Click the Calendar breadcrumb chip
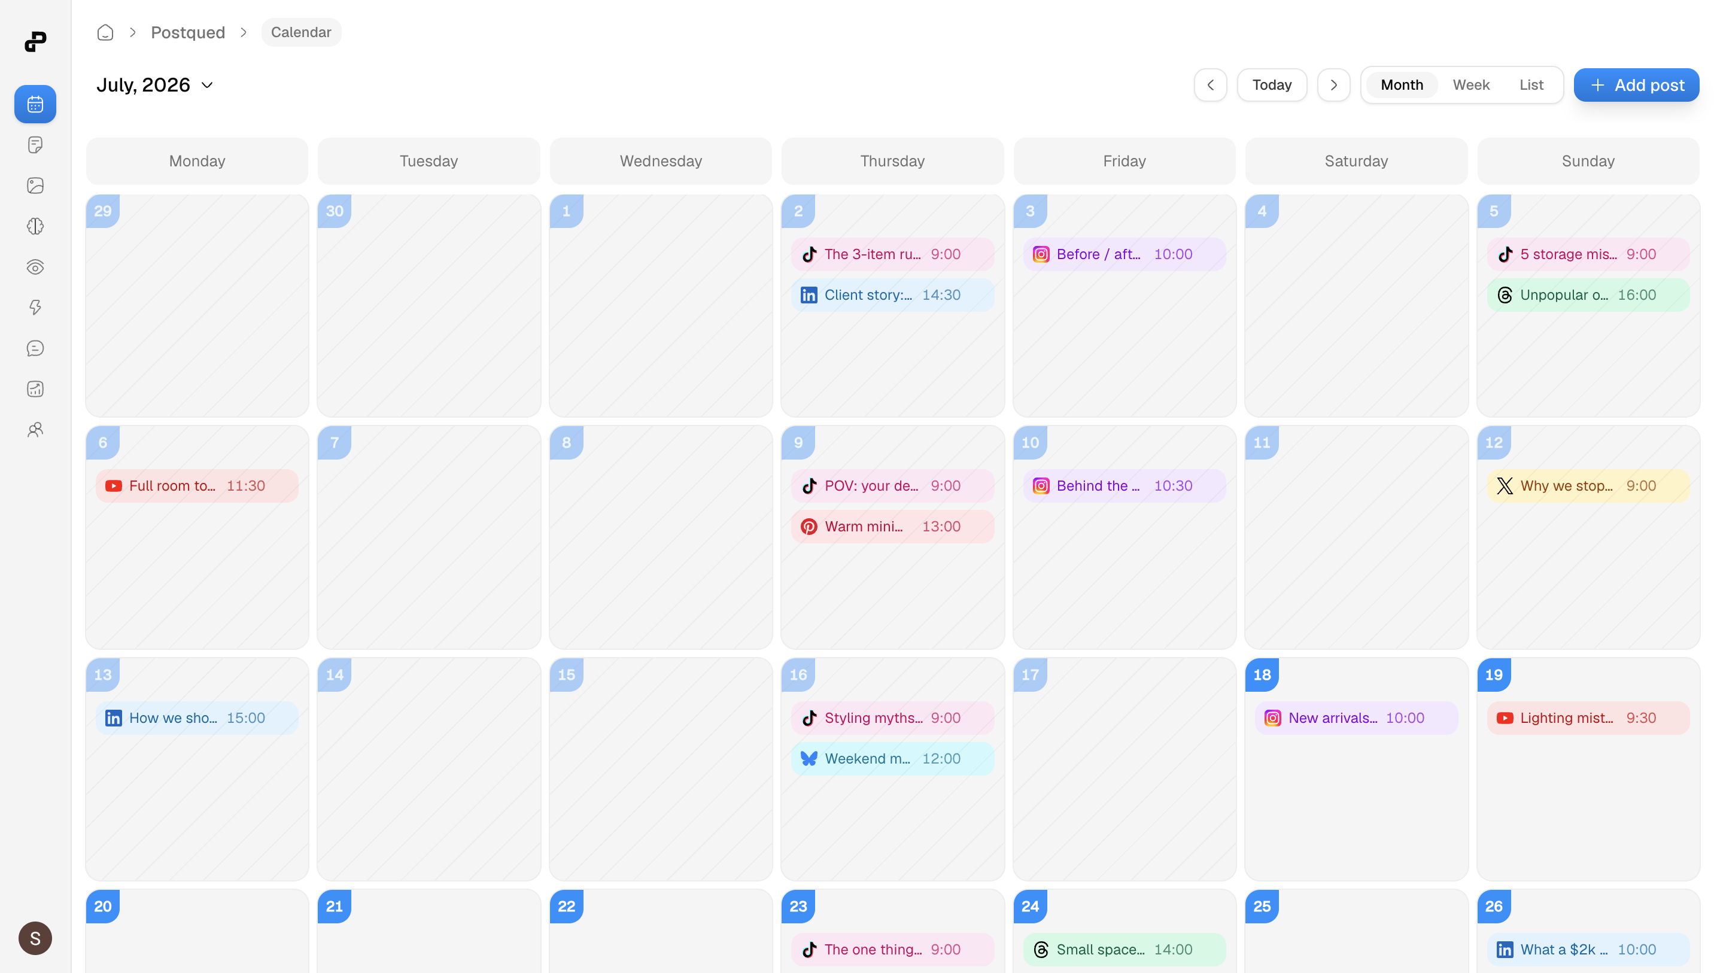 (x=300, y=32)
